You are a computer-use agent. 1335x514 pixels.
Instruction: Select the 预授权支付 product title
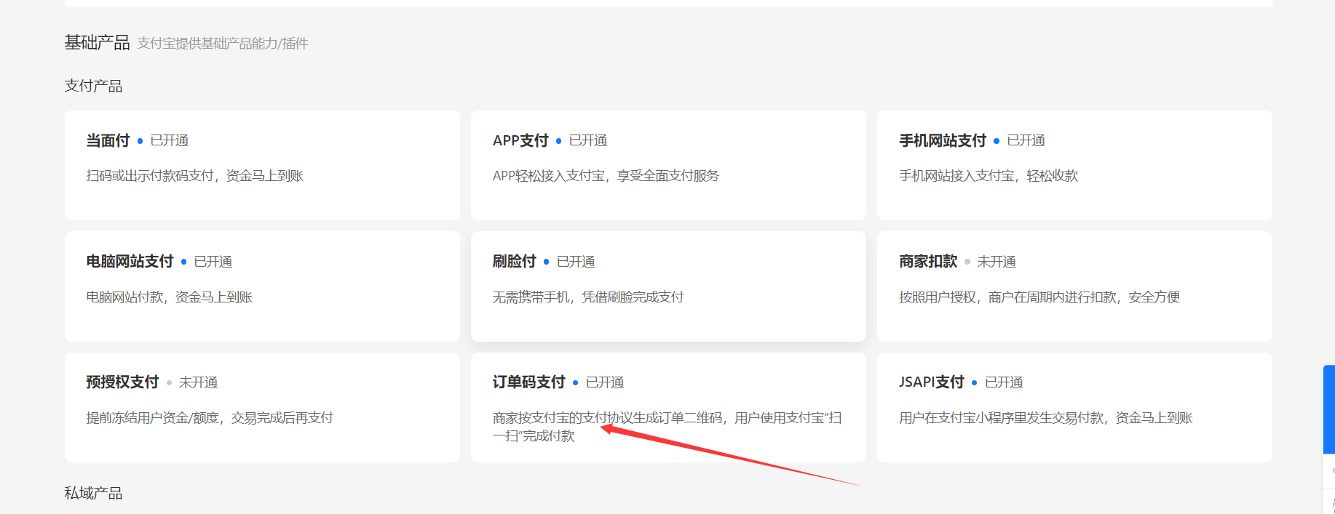click(122, 382)
